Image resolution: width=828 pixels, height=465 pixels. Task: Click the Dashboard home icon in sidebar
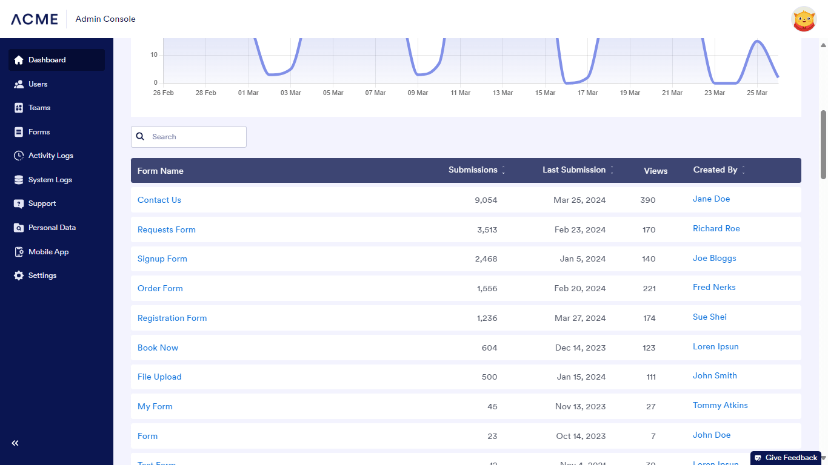click(19, 60)
